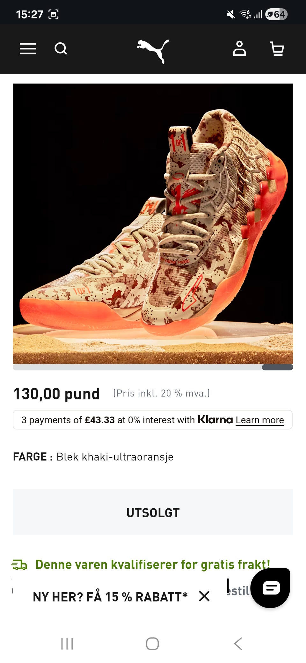This screenshot has width=306, height=663.
Task: Click Klarna Learn more link
Action: 260,420
